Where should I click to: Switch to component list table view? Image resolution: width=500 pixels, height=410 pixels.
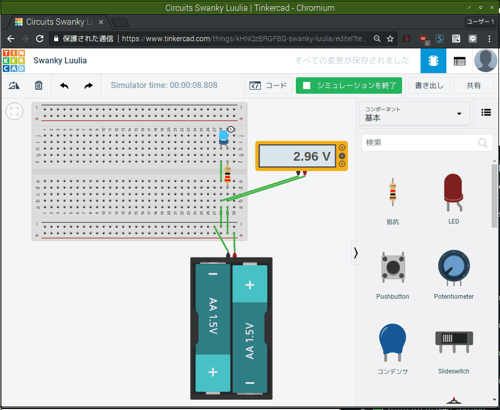pyautogui.click(x=459, y=61)
